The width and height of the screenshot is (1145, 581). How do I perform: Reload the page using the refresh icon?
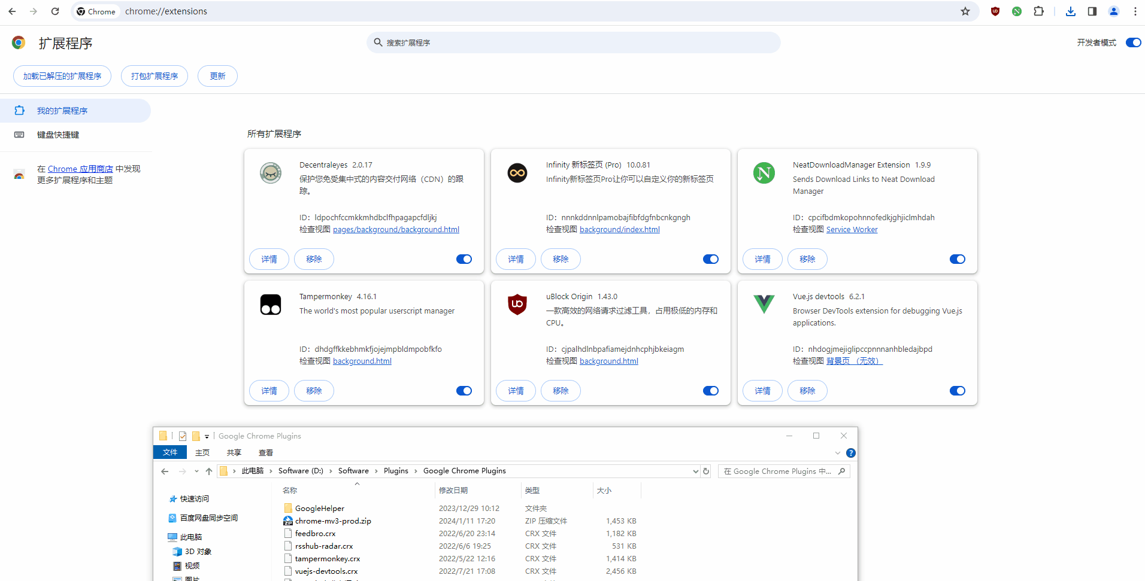(55, 11)
